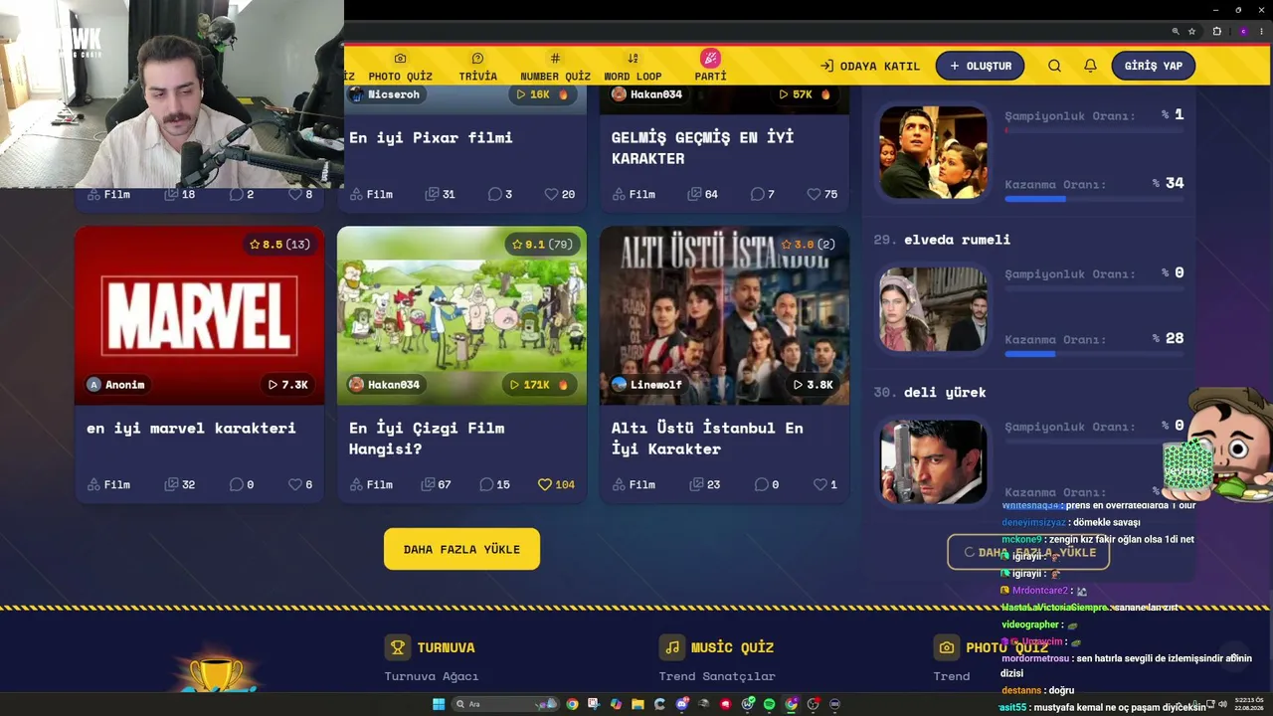Like the Altı Üstü İstanbul quiz
Image resolution: width=1273 pixels, height=716 pixels.
point(825,484)
